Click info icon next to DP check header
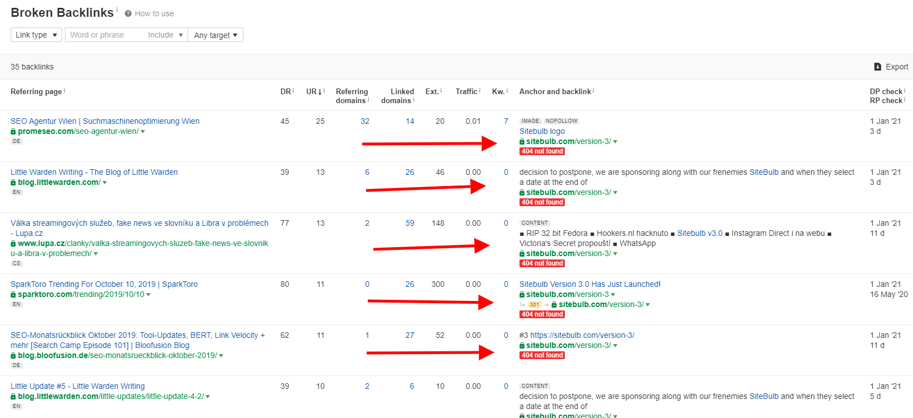 (905, 90)
